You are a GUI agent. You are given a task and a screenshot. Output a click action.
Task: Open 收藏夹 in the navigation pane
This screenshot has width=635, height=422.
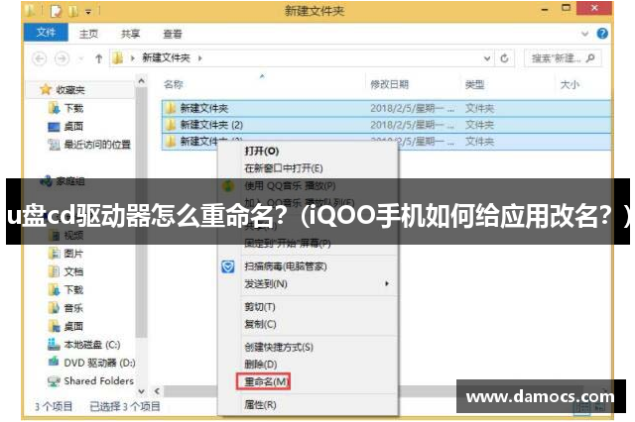[x=70, y=90]
